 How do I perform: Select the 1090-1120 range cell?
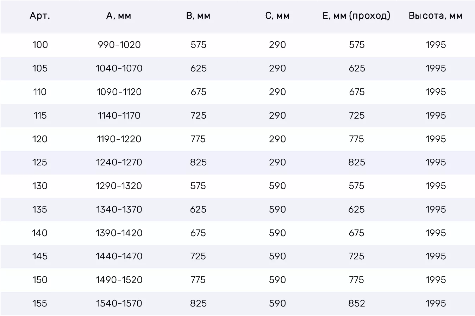point(119,92)
